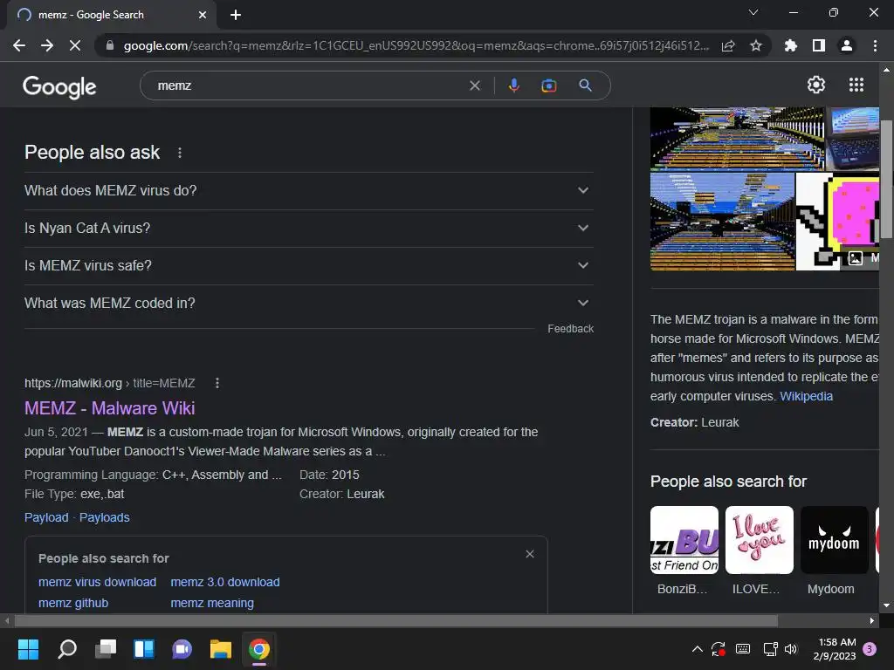894x670 pixels.
Task: Start voice search with microphone icon
Action: 513,85
